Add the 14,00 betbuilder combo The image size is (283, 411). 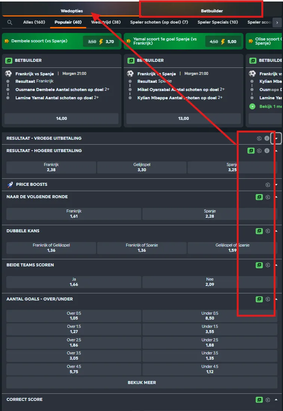pyautogui.click(x=61, y=118)
